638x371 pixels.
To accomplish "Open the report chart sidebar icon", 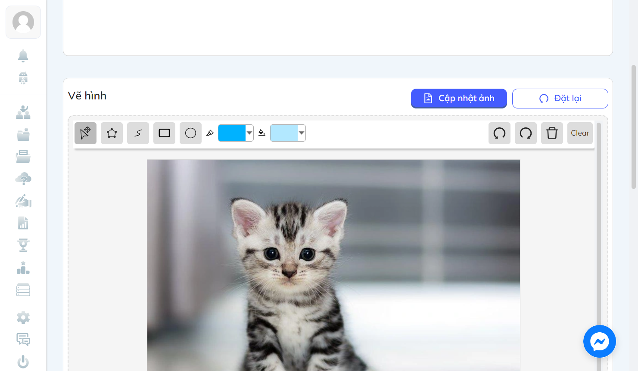I will click(x=23, y=223).
